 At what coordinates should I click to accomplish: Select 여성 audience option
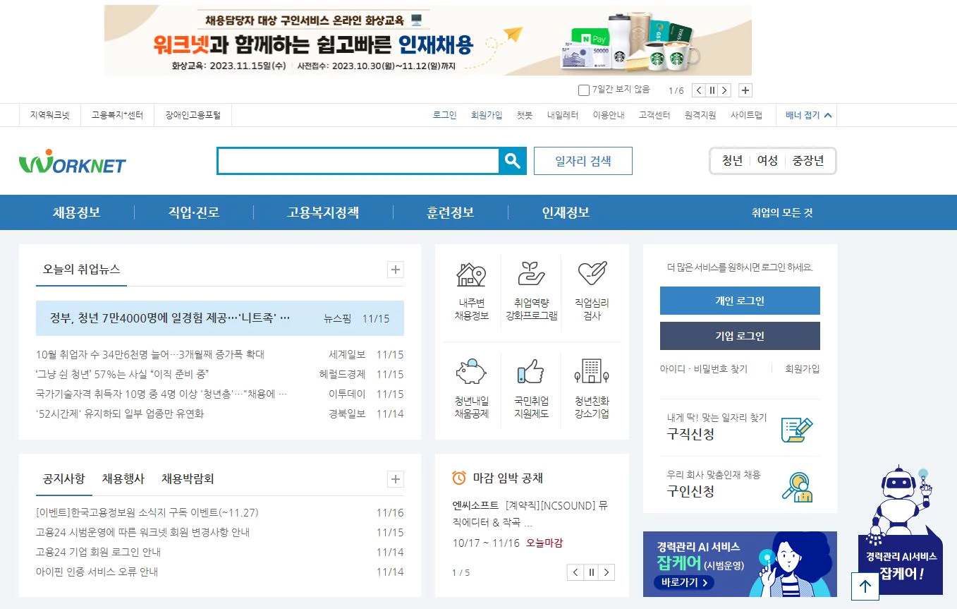click(x=767, y=161)
